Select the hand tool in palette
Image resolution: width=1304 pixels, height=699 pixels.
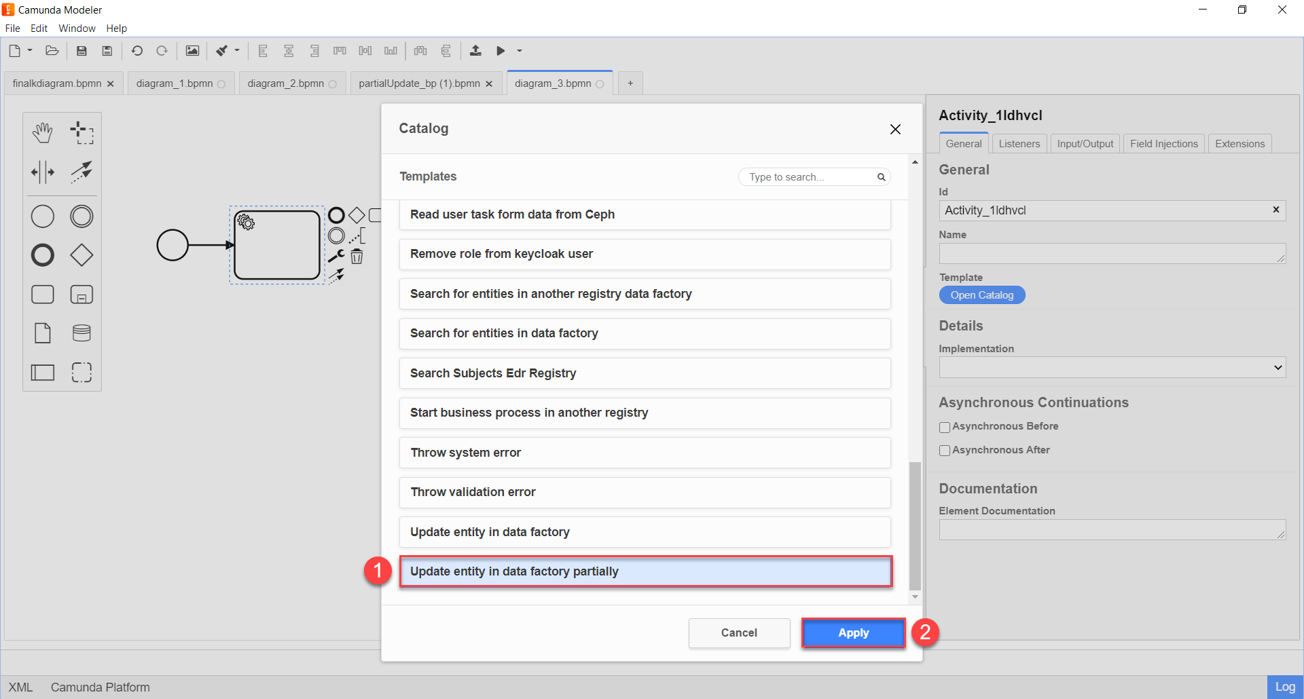43,133
